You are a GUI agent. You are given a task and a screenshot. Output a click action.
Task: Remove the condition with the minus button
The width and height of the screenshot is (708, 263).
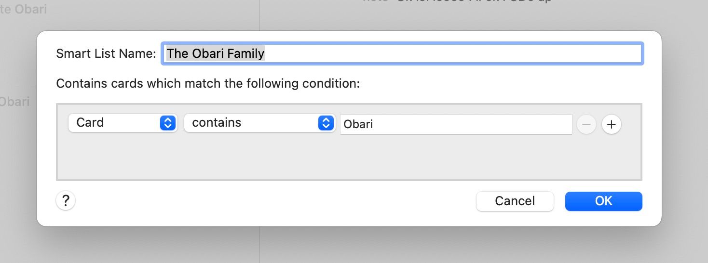click(586, 124)
